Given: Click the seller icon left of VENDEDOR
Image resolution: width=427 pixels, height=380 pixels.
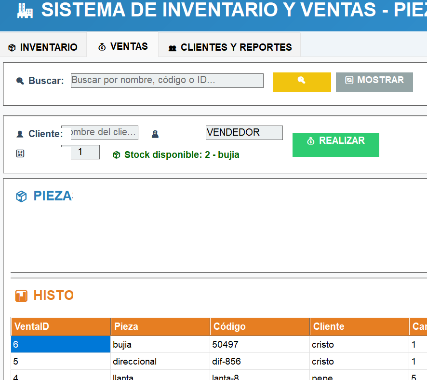Looking at the screenshot, I should coord(155,134).
